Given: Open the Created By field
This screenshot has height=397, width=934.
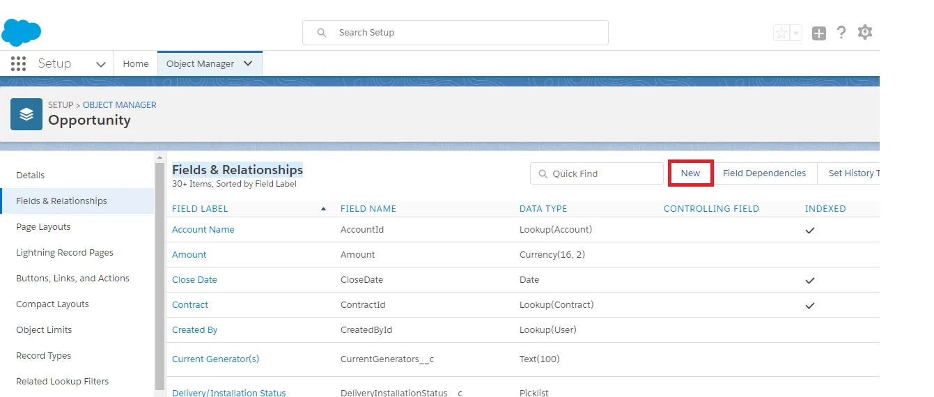Looking at the screenshot, I should pos(195,329).
